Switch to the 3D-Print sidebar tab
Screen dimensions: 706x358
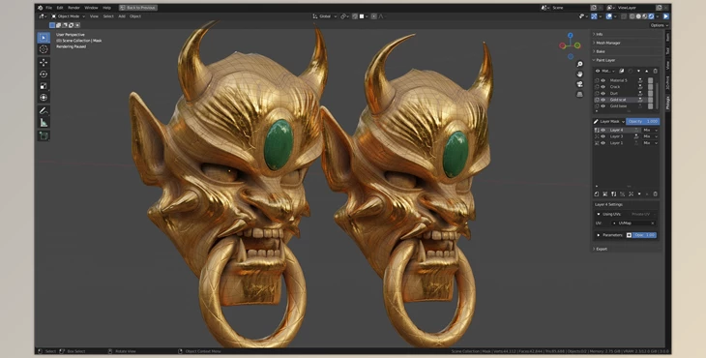pos(667,82)
